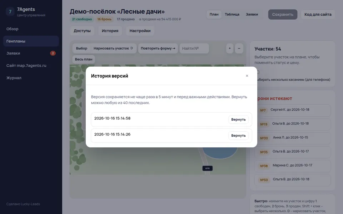Viewport: 343px width, 214px height.
Task: Click Сделано Lucky-Leads footer link
Action: pos(23,204)
